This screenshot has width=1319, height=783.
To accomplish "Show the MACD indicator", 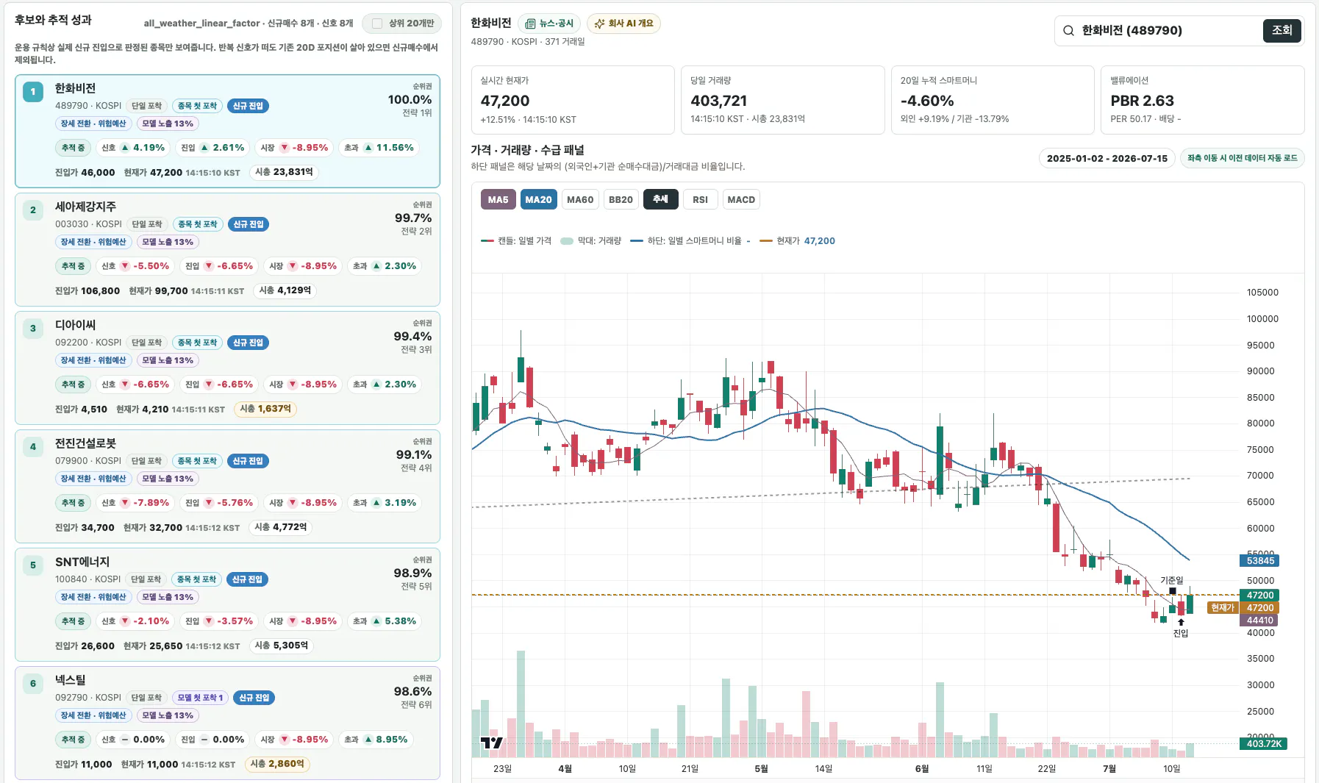I will 741,200.
